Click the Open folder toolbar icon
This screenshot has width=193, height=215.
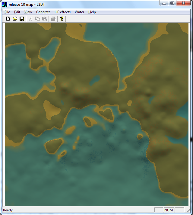coord(15,19)
